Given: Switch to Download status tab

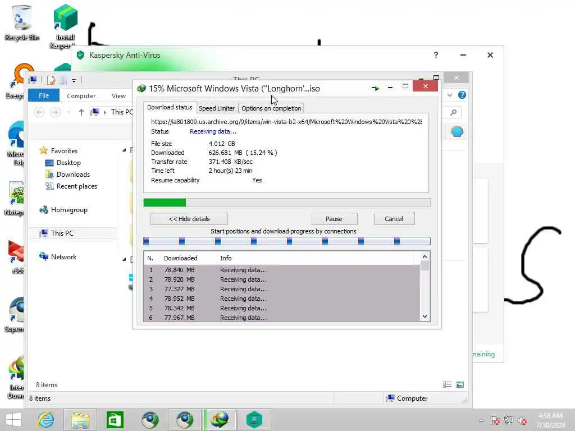Looking at the screenshot, I should coord(170,107).
